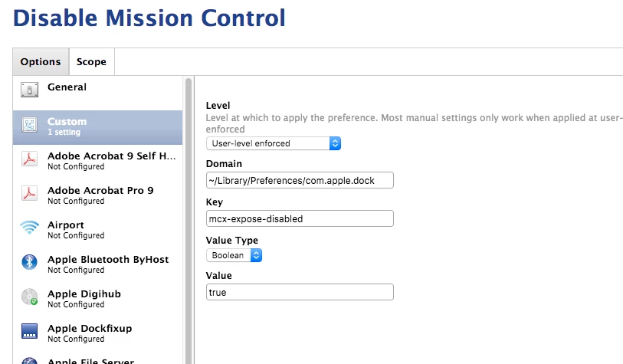Image resolution: width=623 pixels, height=364 pixels.
Task: Select the General switch icon
Action: (x=29, y=90)
